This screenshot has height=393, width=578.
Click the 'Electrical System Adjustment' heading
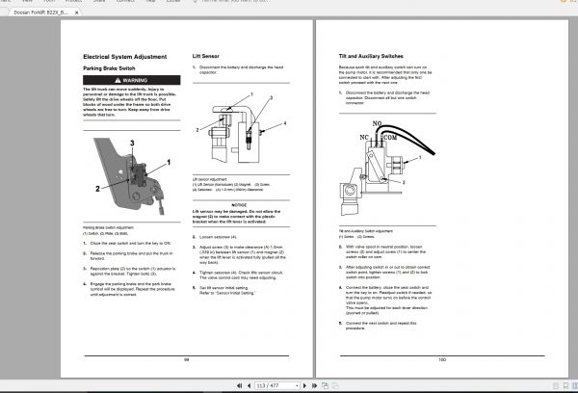click(125, 57)
